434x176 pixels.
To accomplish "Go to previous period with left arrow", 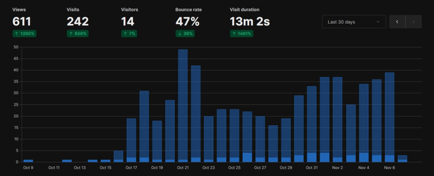I will 397,22.
